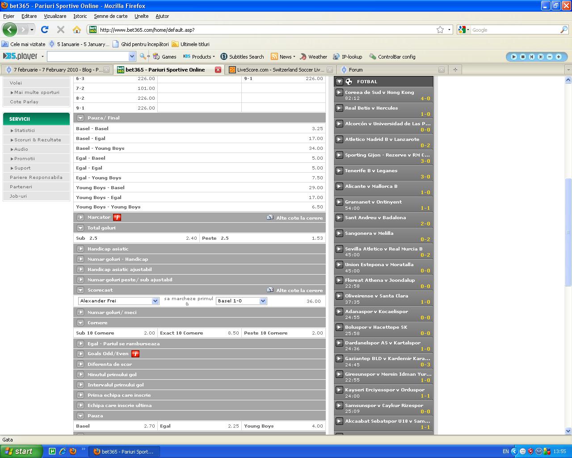
Task: Open ControlBar config
Action: (392, 57)
